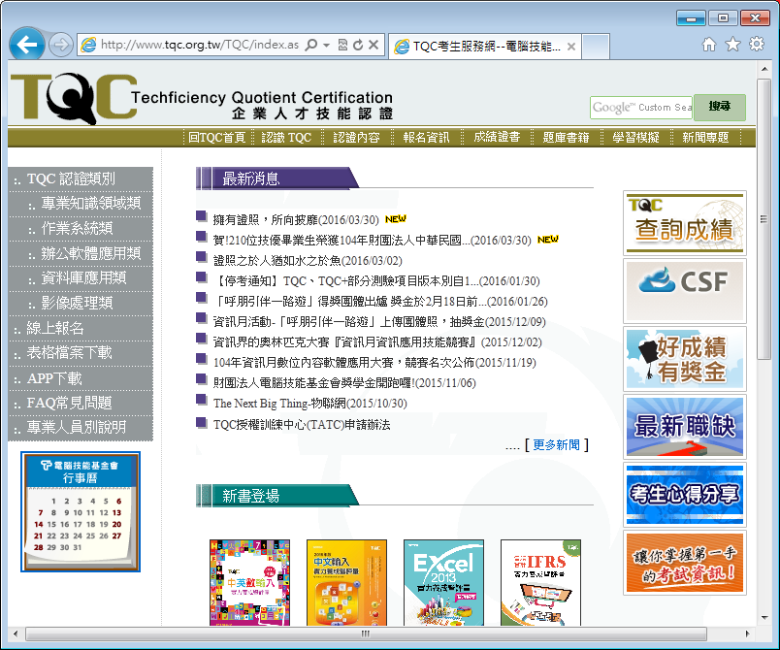Open 題庫書籍 in the navigation bar

pyautogui.click(x=567, y=137)
